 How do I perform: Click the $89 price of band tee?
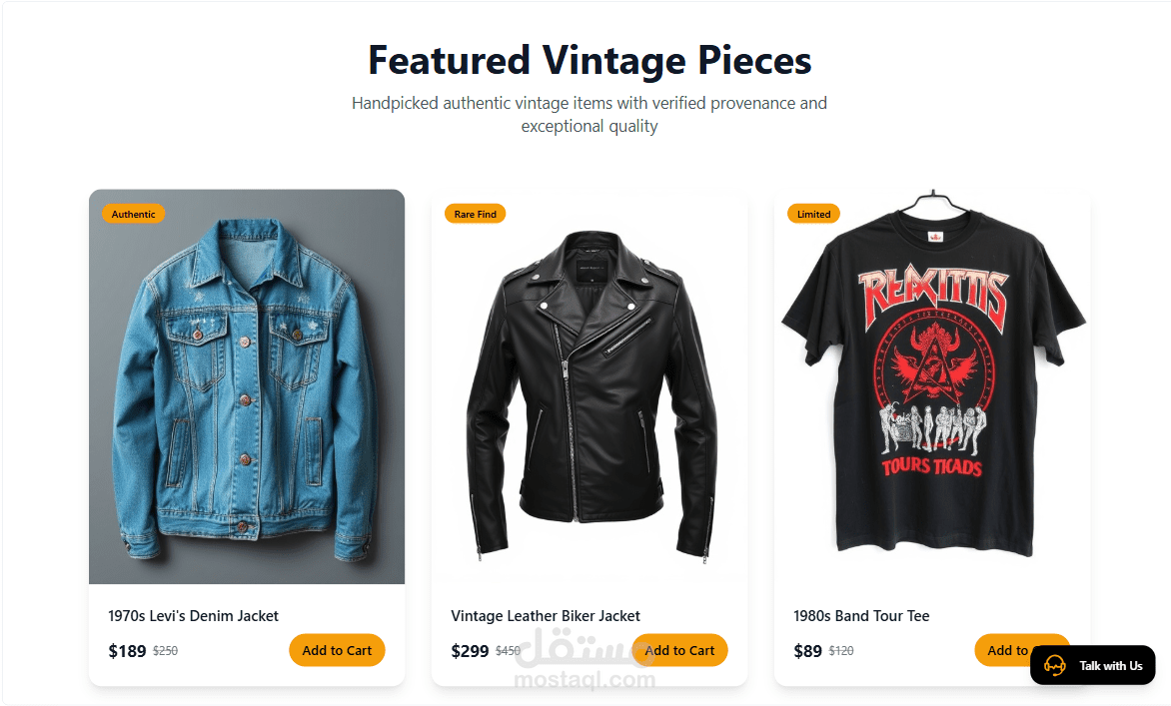tap(807, 651)
